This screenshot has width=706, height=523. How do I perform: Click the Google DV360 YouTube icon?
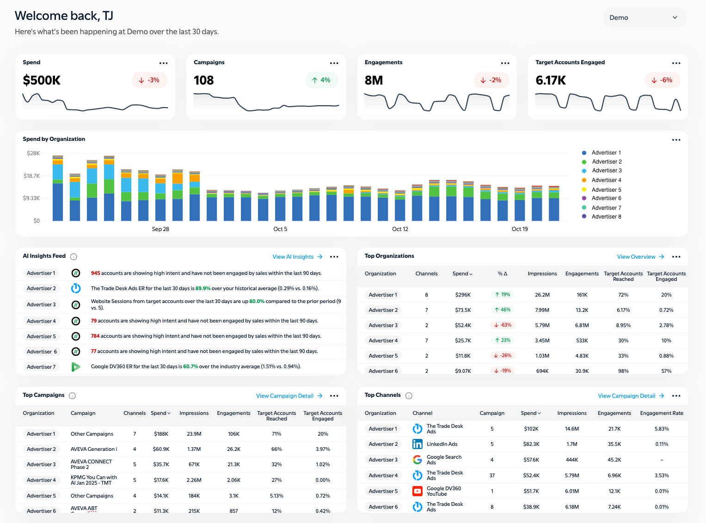point(417,491)
